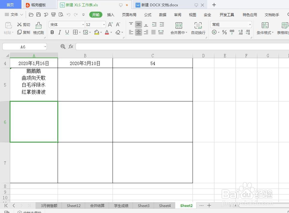Viewport: 289px width, 213px height.
Task: Click the Undo arrow
Action: [x=68, y=15]
